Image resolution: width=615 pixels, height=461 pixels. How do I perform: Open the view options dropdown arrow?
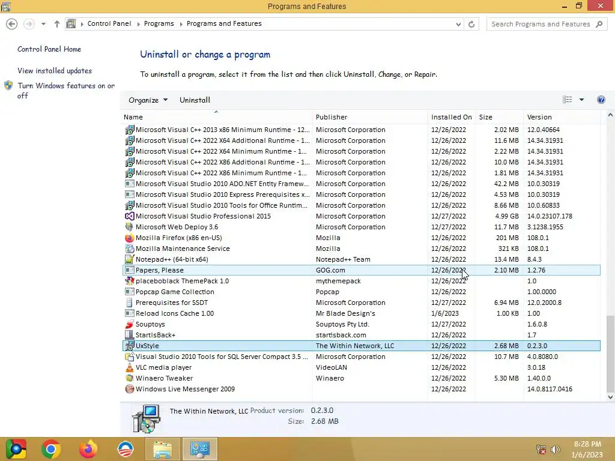[581, 100]
